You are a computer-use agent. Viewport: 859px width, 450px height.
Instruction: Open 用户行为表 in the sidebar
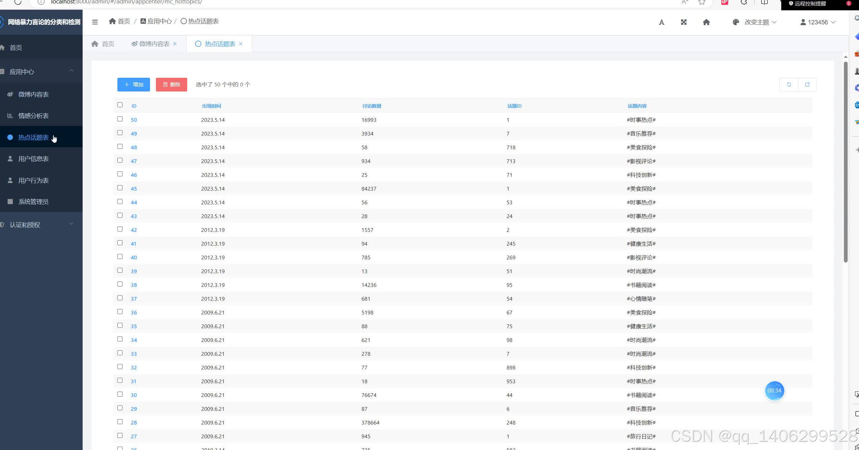pos(41,180)
